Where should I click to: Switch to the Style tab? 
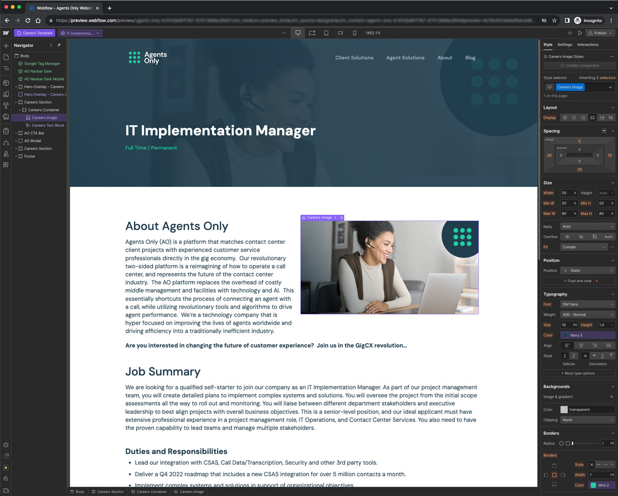[x=548, y=44]
